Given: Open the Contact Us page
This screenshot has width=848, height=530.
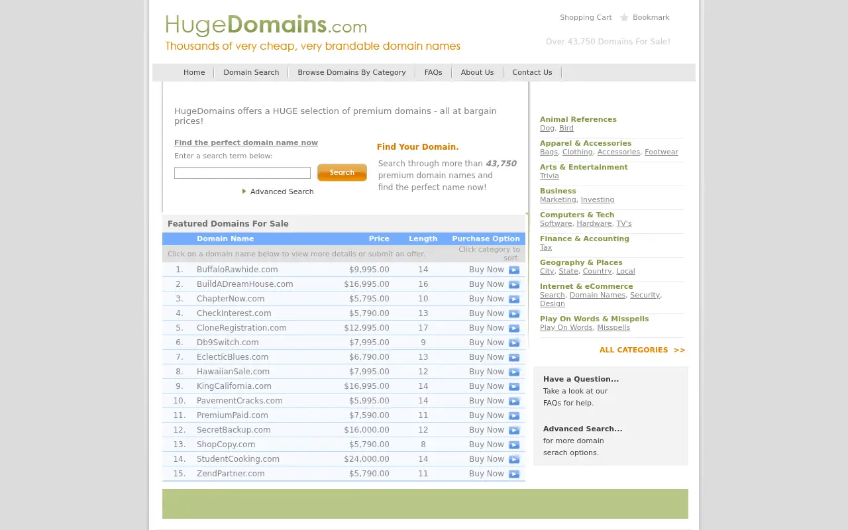Looking at the screenshot, I should (x=532, y=72).
